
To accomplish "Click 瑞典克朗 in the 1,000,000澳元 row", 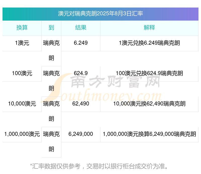I will [x=51, y=142].
